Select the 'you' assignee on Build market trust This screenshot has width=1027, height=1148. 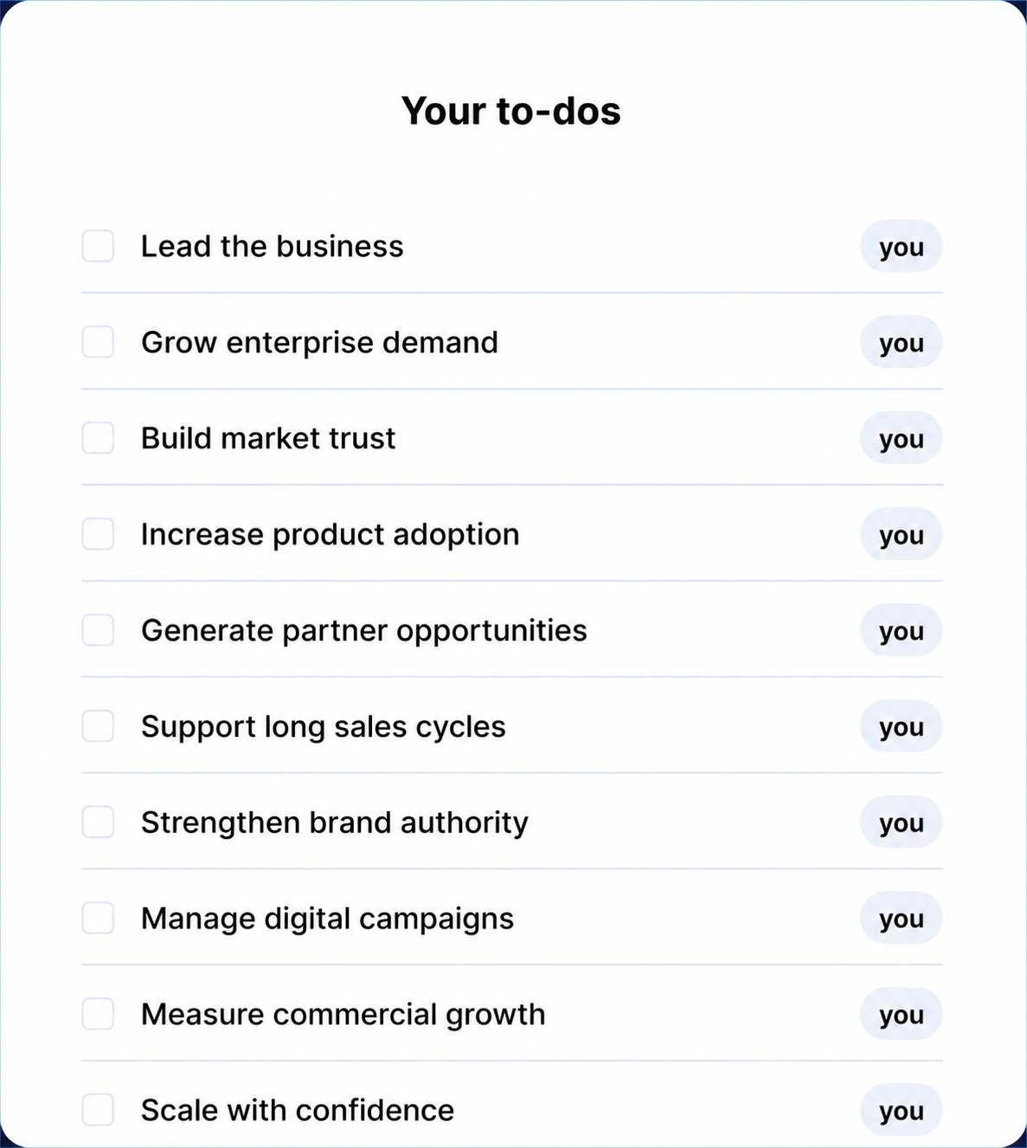click(901, 438)
